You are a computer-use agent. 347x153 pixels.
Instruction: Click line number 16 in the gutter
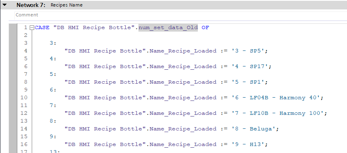click(24, 144)
